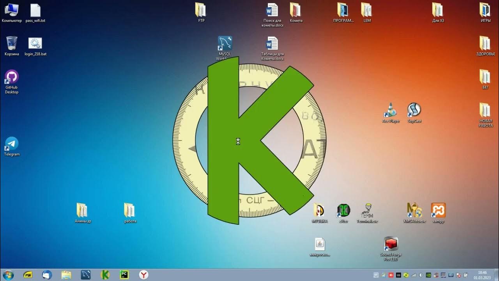Viewport: 499px width, 281px height.
Task: Open the NVIDIA tray icon
Action: (x=428, y=275)
